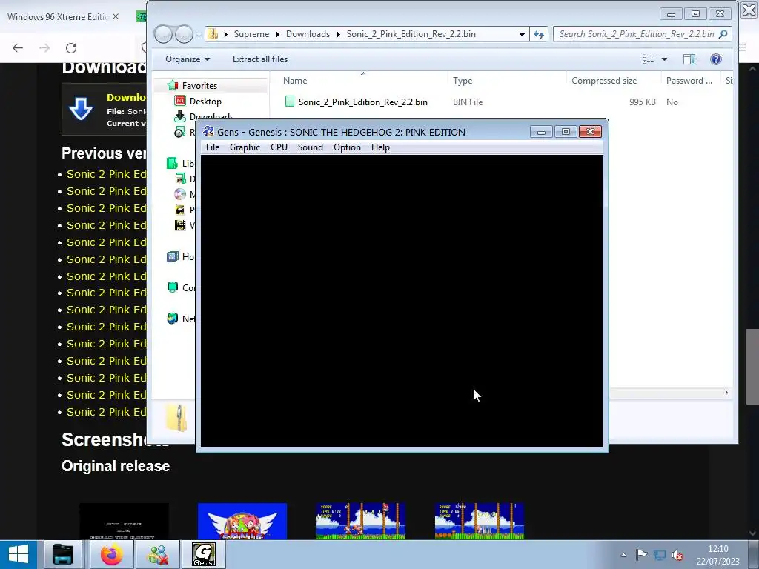
Task: Open the black screen screenshot thumbnail
Action: (124, 521)
